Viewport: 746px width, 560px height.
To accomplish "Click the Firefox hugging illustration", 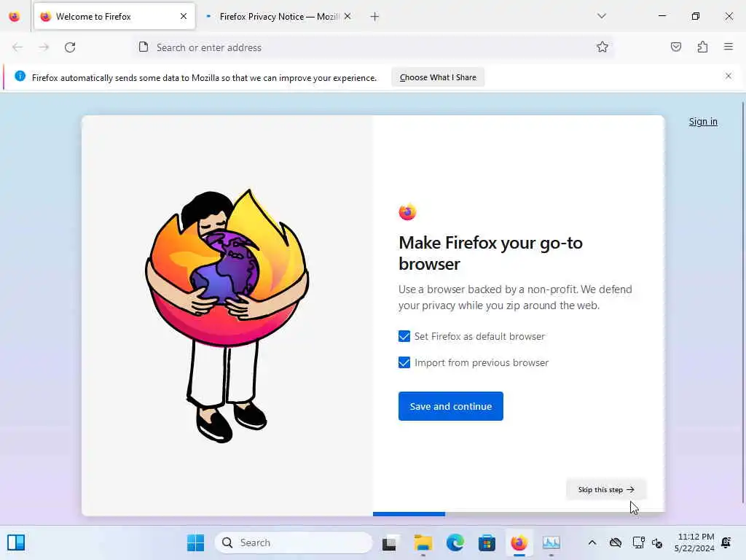I will point(227,315).
